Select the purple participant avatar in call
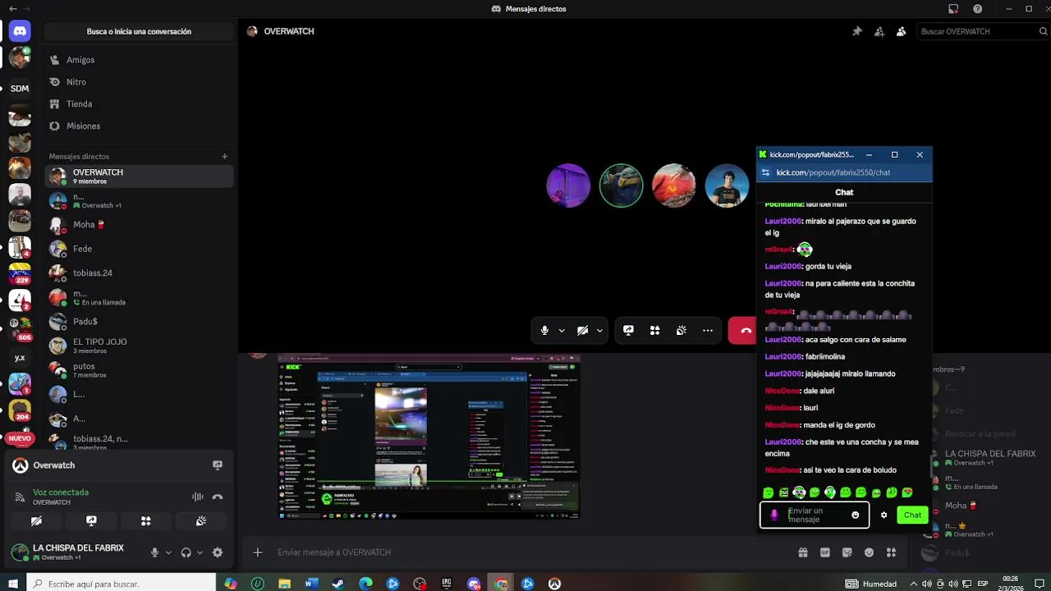Screen dimensions: 1051x591 point(568,186)
